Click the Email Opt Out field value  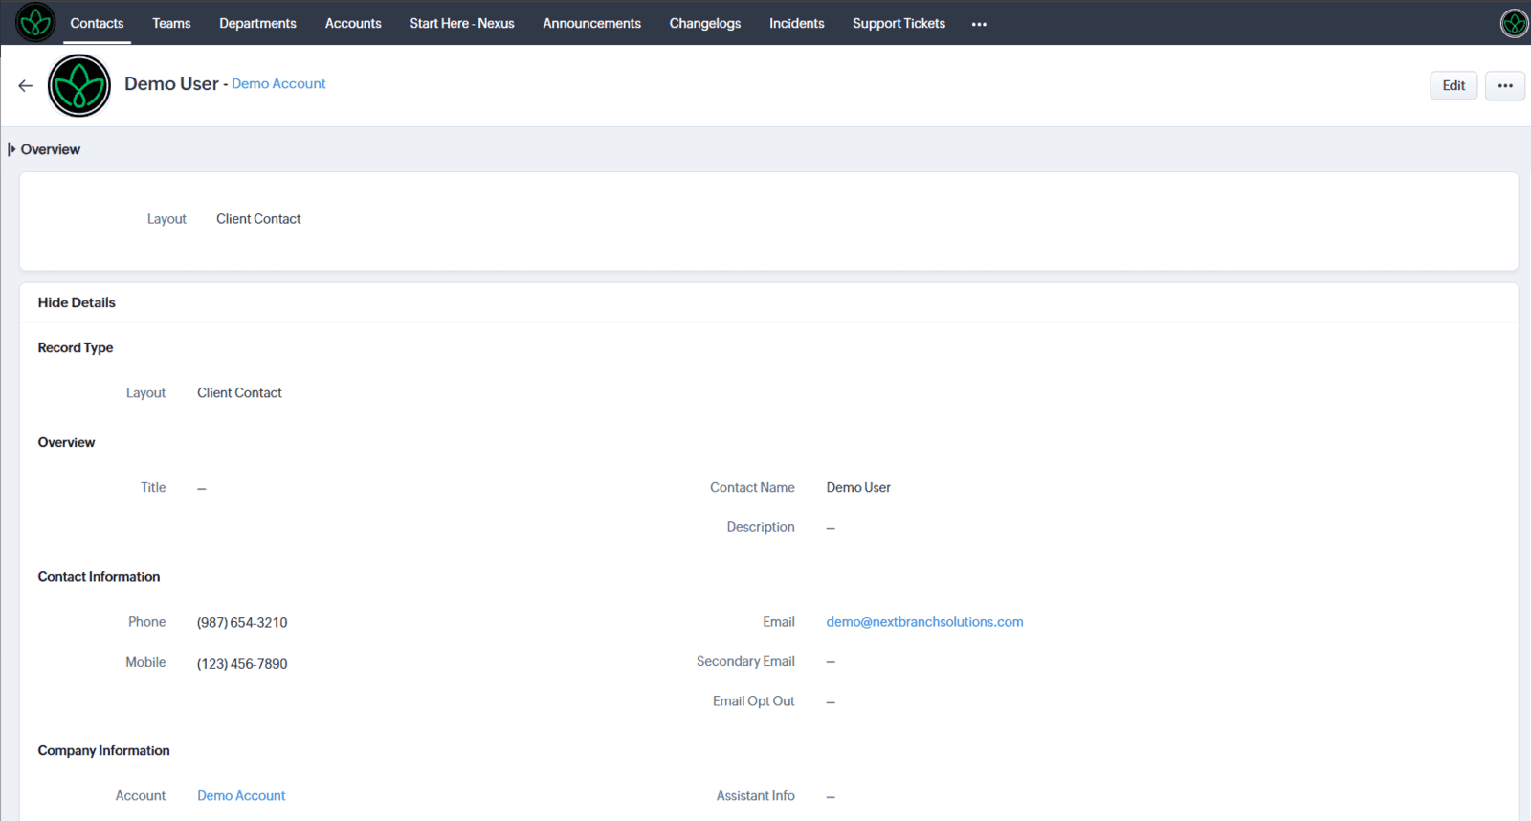click(831, 701)
